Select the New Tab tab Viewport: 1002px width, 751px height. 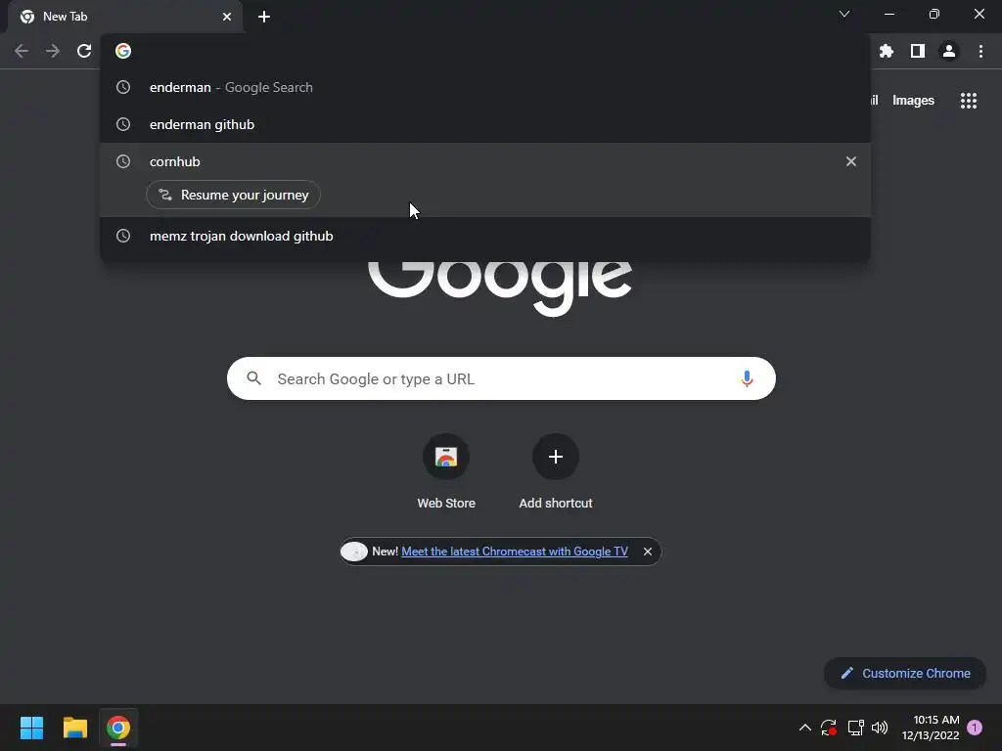click(124, 17)
